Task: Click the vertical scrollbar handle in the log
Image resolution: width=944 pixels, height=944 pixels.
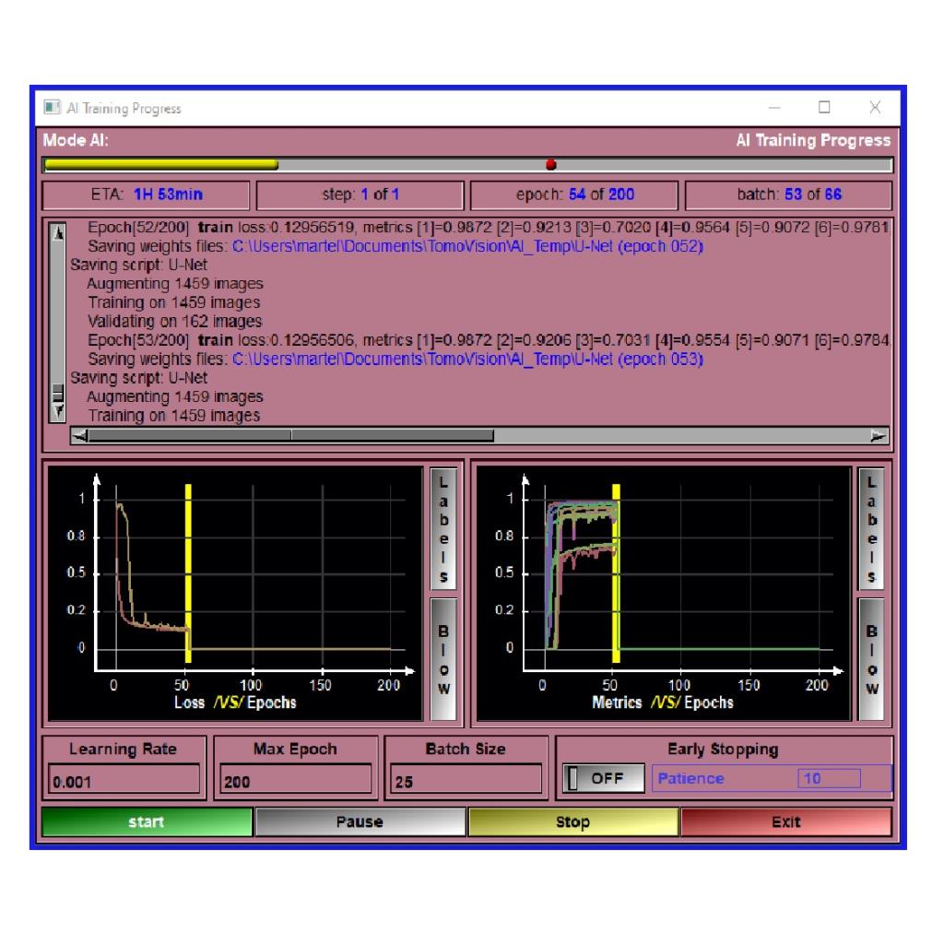Action: 58,393
